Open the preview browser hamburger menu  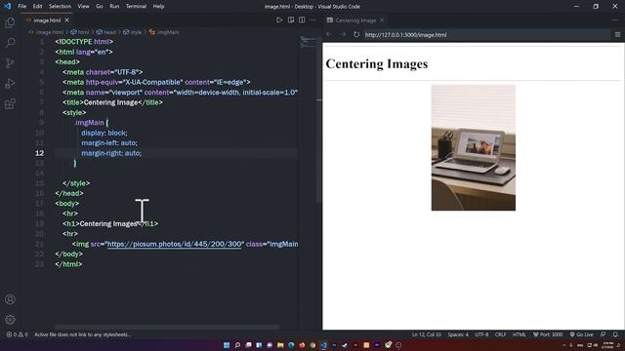pos(617,35)
